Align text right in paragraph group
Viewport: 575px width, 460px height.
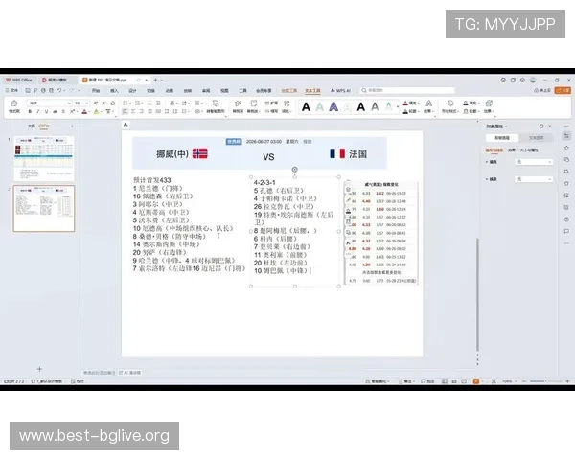pyautogui.click(x=142, y=111)
